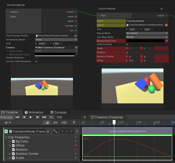Open the Antialiasing Mode dropdown
This screenshot has width=175, height=163.
[x=56, y=40]
